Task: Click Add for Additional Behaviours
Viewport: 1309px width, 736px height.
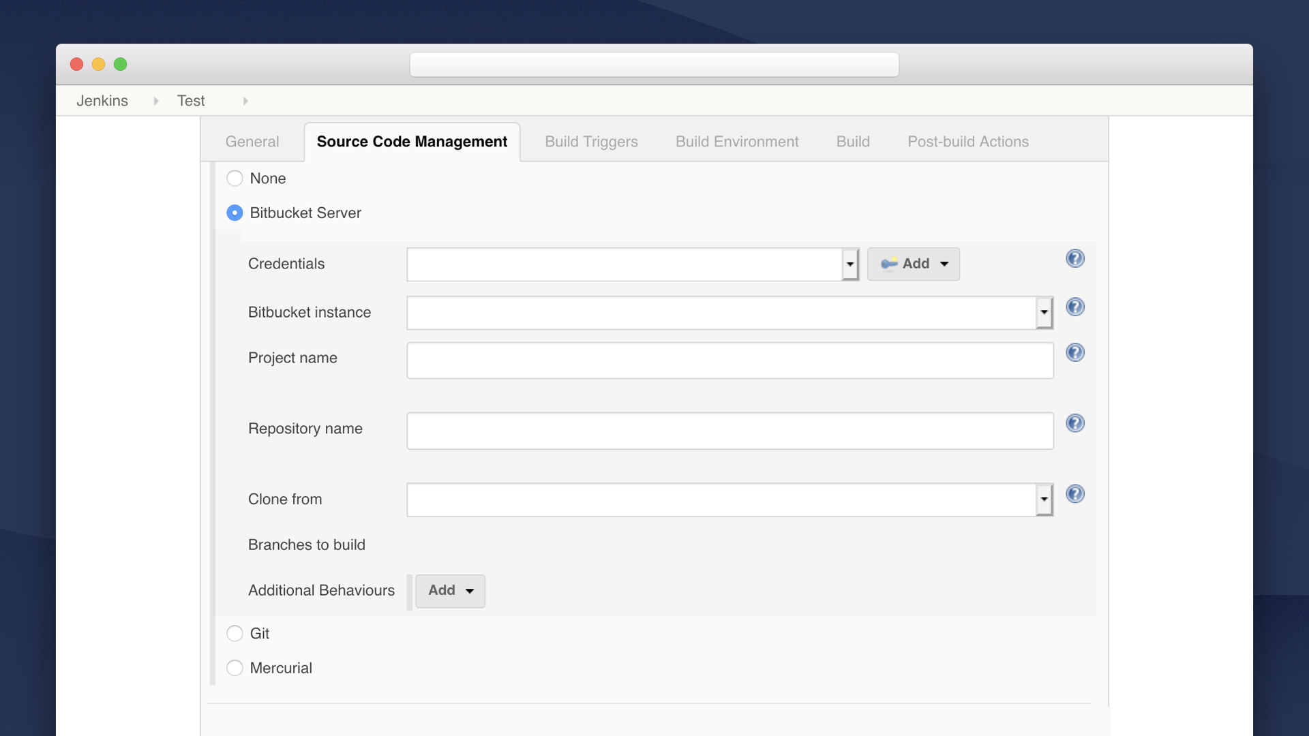Action: (x=450, y=591)
